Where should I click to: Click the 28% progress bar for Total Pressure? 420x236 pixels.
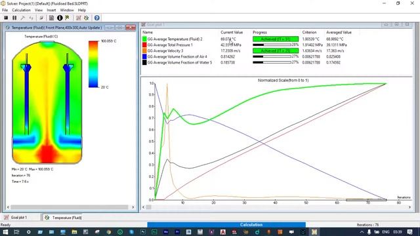(272, 45)
